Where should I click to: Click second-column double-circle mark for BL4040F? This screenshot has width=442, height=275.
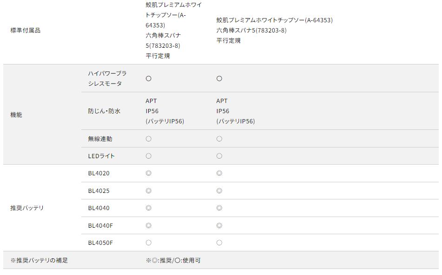[219, 225]
